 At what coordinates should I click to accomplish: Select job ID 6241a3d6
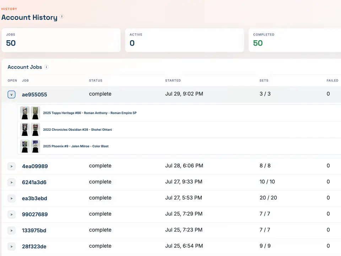click(34, 182)
